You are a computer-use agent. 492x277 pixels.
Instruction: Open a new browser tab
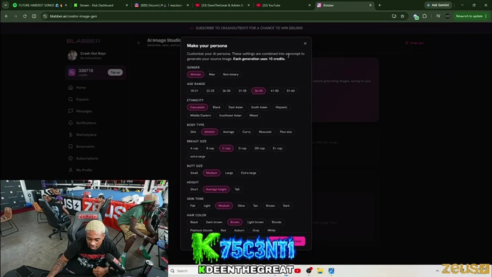pyautogui.click(x=379, y=5)
